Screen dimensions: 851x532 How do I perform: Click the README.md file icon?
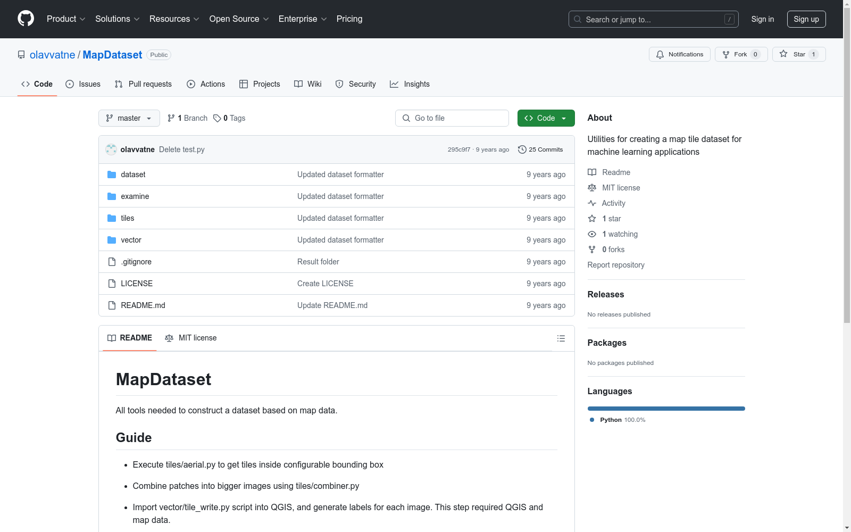click(x=112, y=305)
